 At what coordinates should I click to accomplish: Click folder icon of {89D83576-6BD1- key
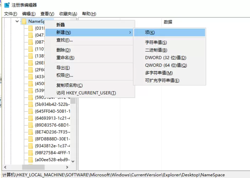click(x=31, y=125)
